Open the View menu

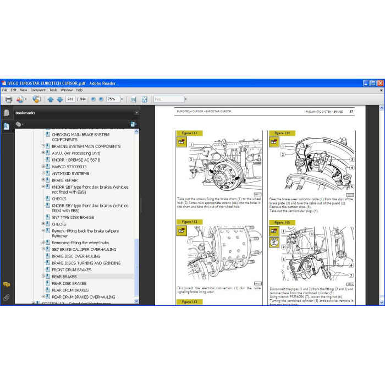(x=23, y=90)
